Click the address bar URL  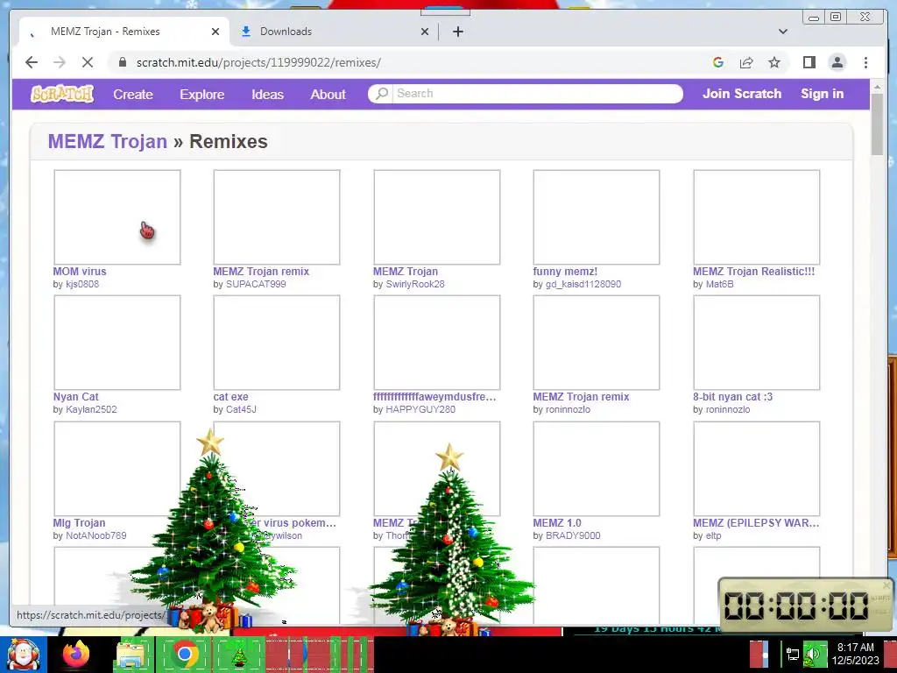click(x=258, y=62)
